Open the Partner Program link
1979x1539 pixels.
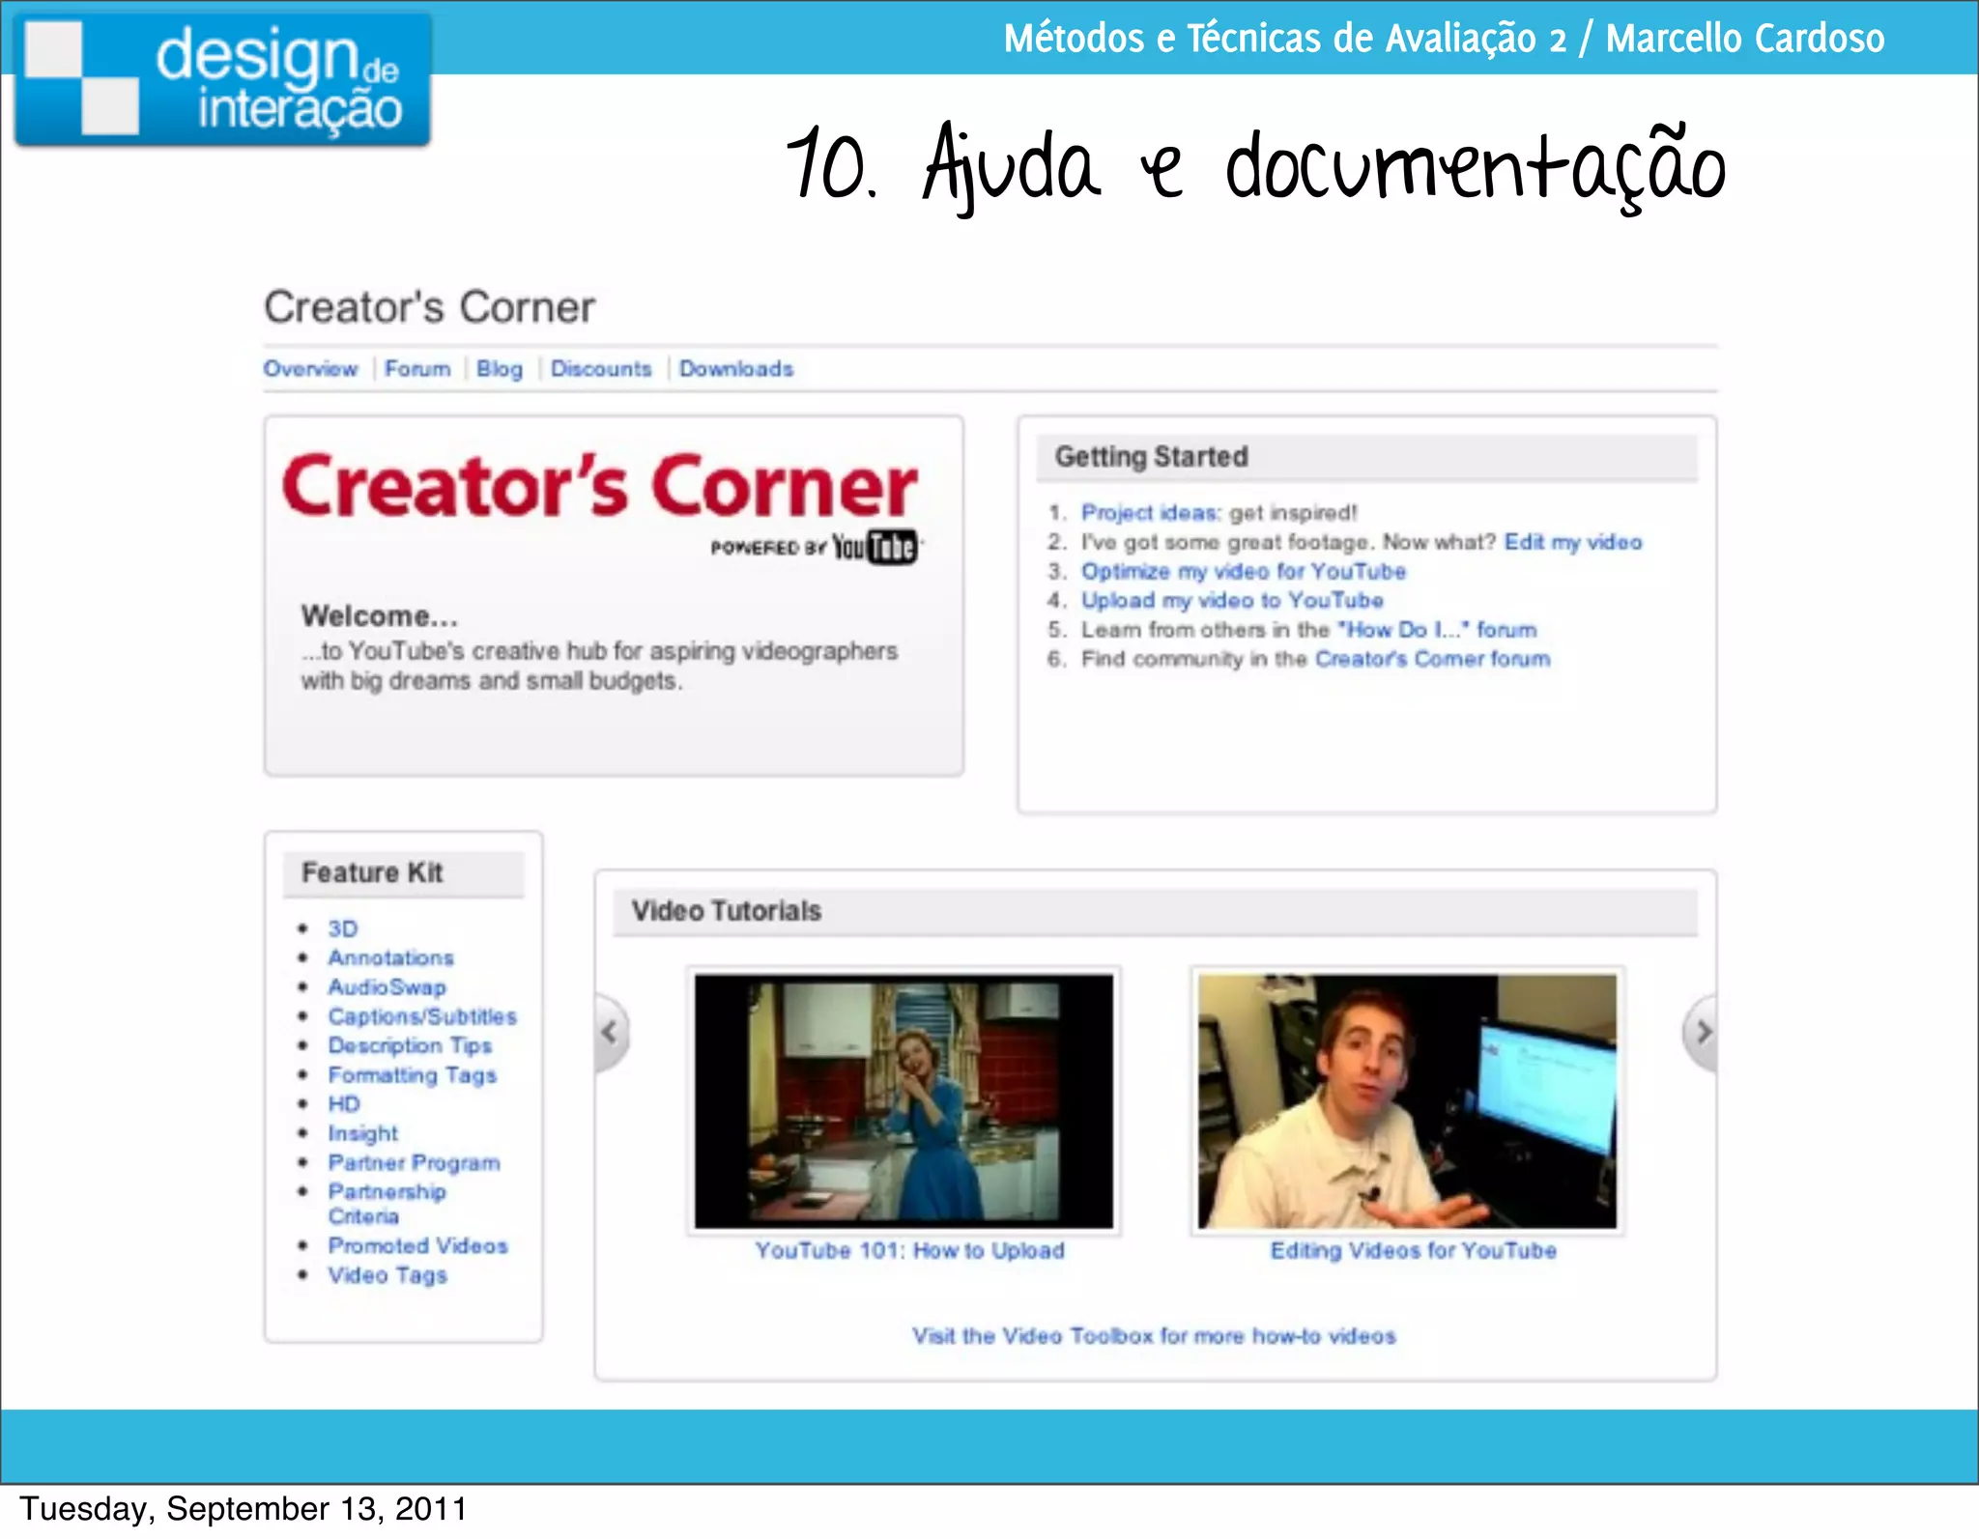[414, 1163]
